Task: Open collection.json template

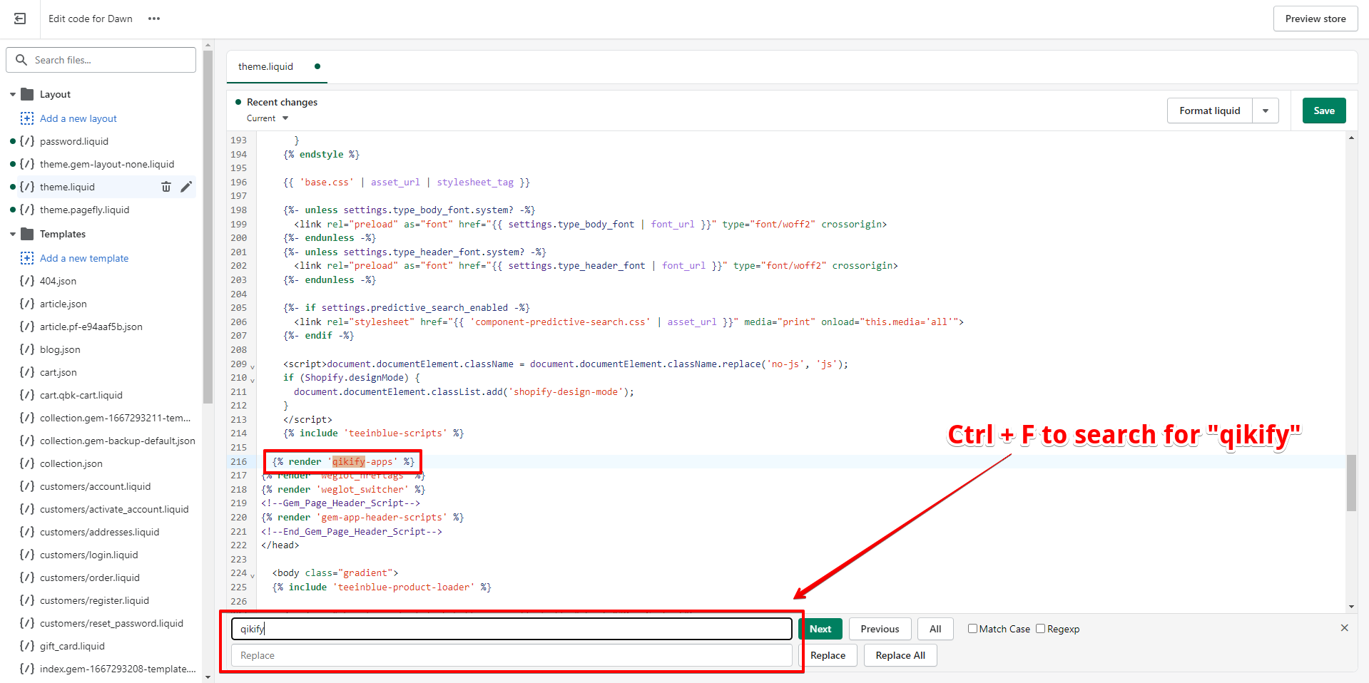Action: click(71, 463)
